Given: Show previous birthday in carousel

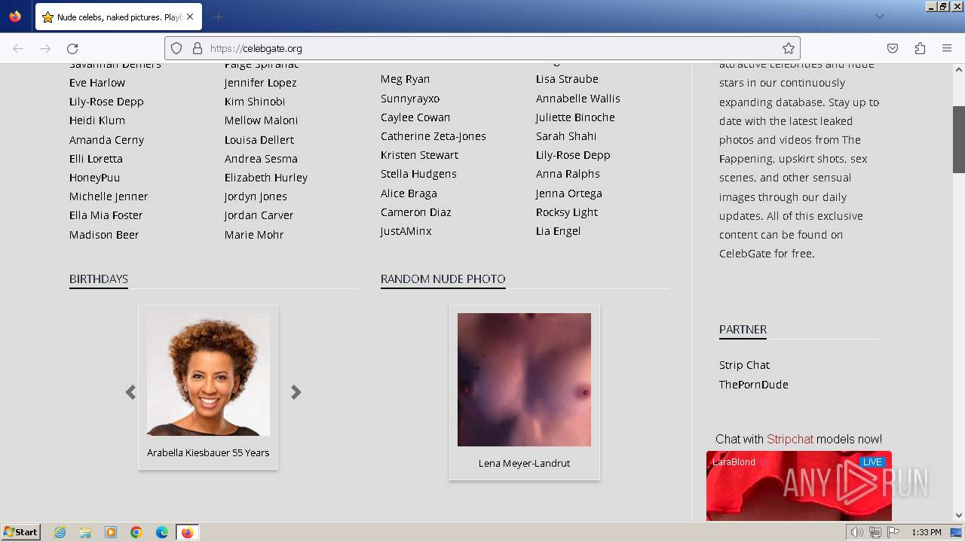Looking at the screenshot, I should (130, 392).
